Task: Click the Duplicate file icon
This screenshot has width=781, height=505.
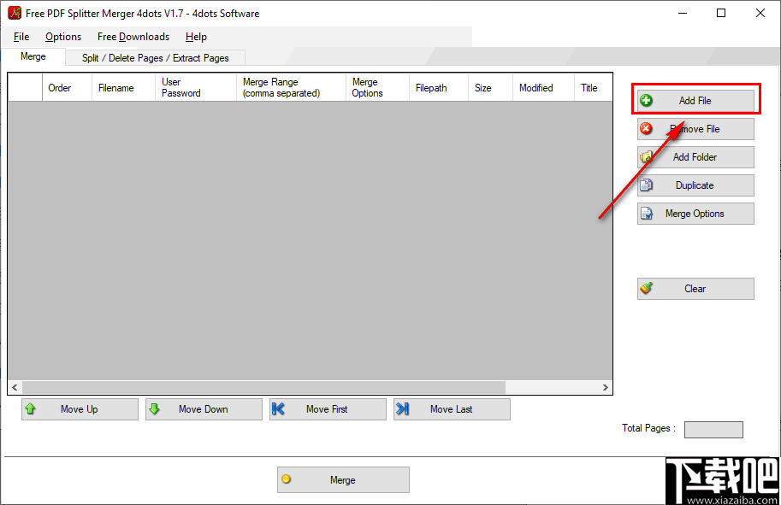Action: click(x=648, y=185)
